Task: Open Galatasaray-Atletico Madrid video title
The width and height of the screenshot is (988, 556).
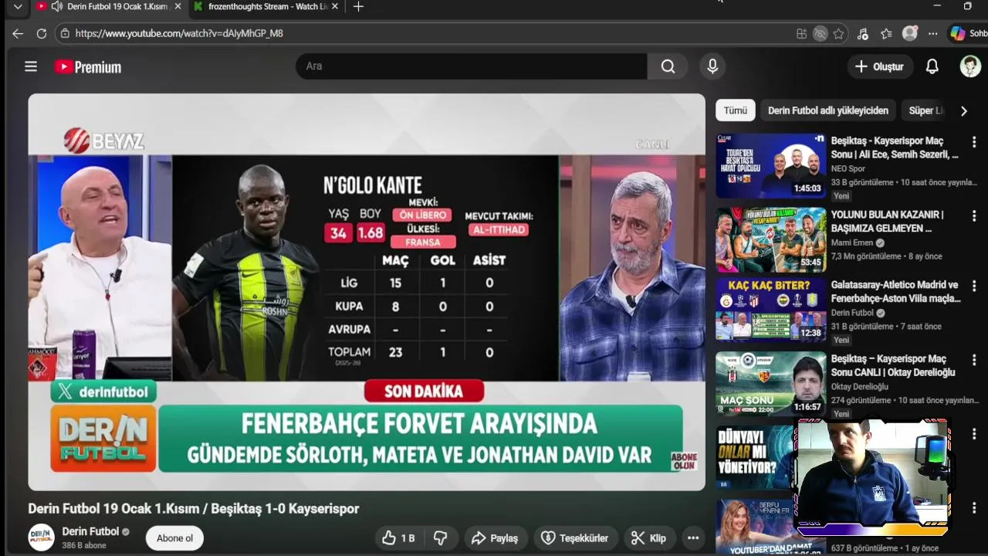Action: tap(895, 292)
